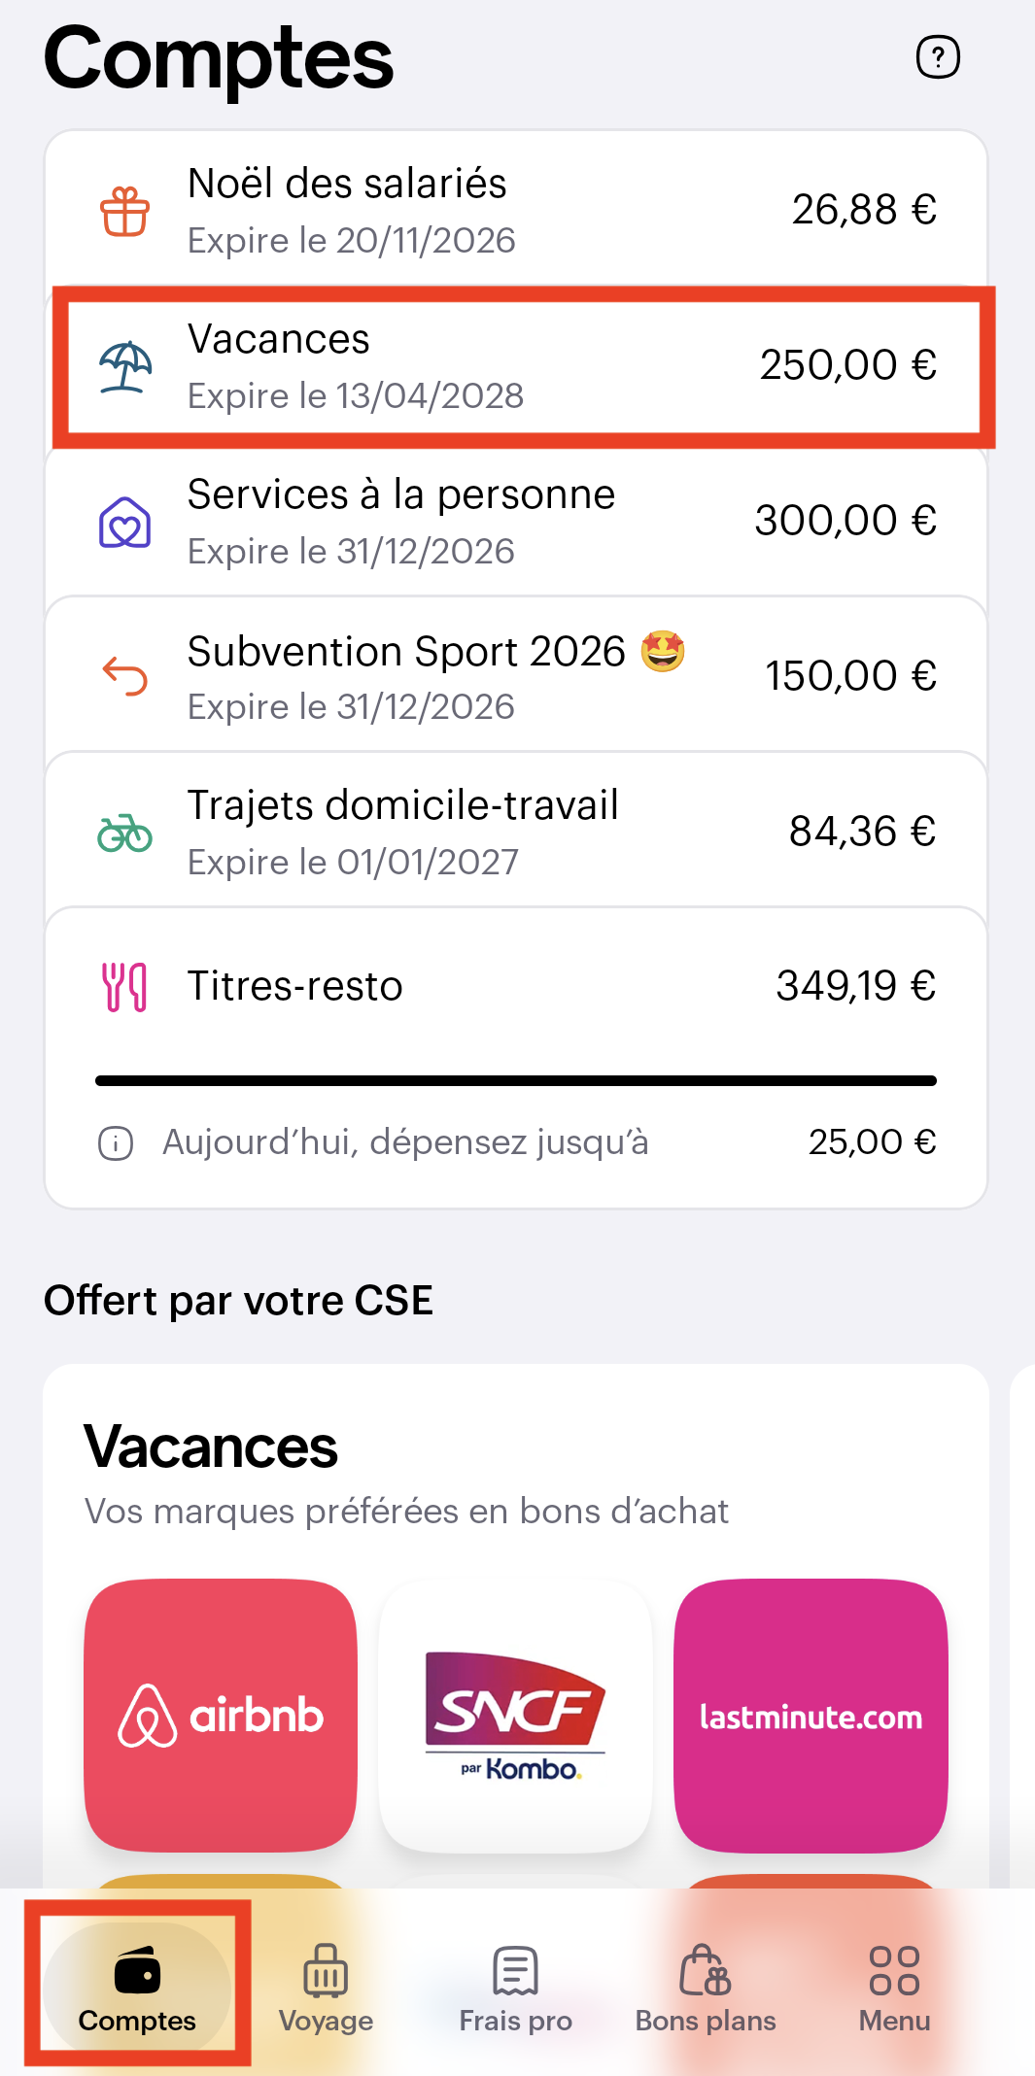Select the Trajets domicile-travail account
1035x2076 pixels.
(515, 833)
